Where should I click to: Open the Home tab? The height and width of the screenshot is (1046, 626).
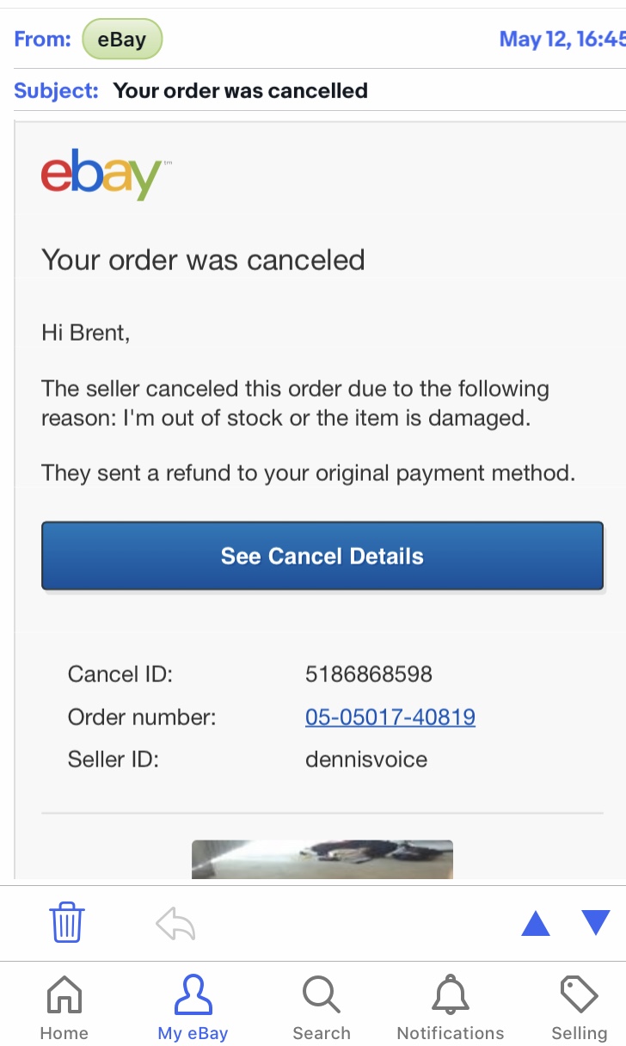click(x=64, y=1008)
